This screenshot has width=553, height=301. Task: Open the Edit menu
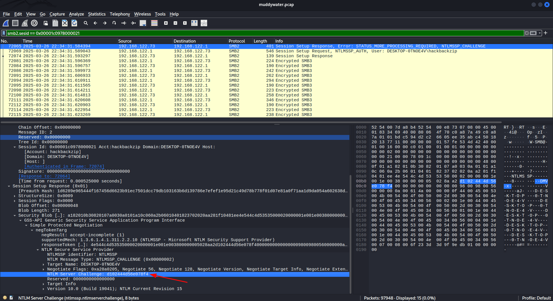point(18,14)
